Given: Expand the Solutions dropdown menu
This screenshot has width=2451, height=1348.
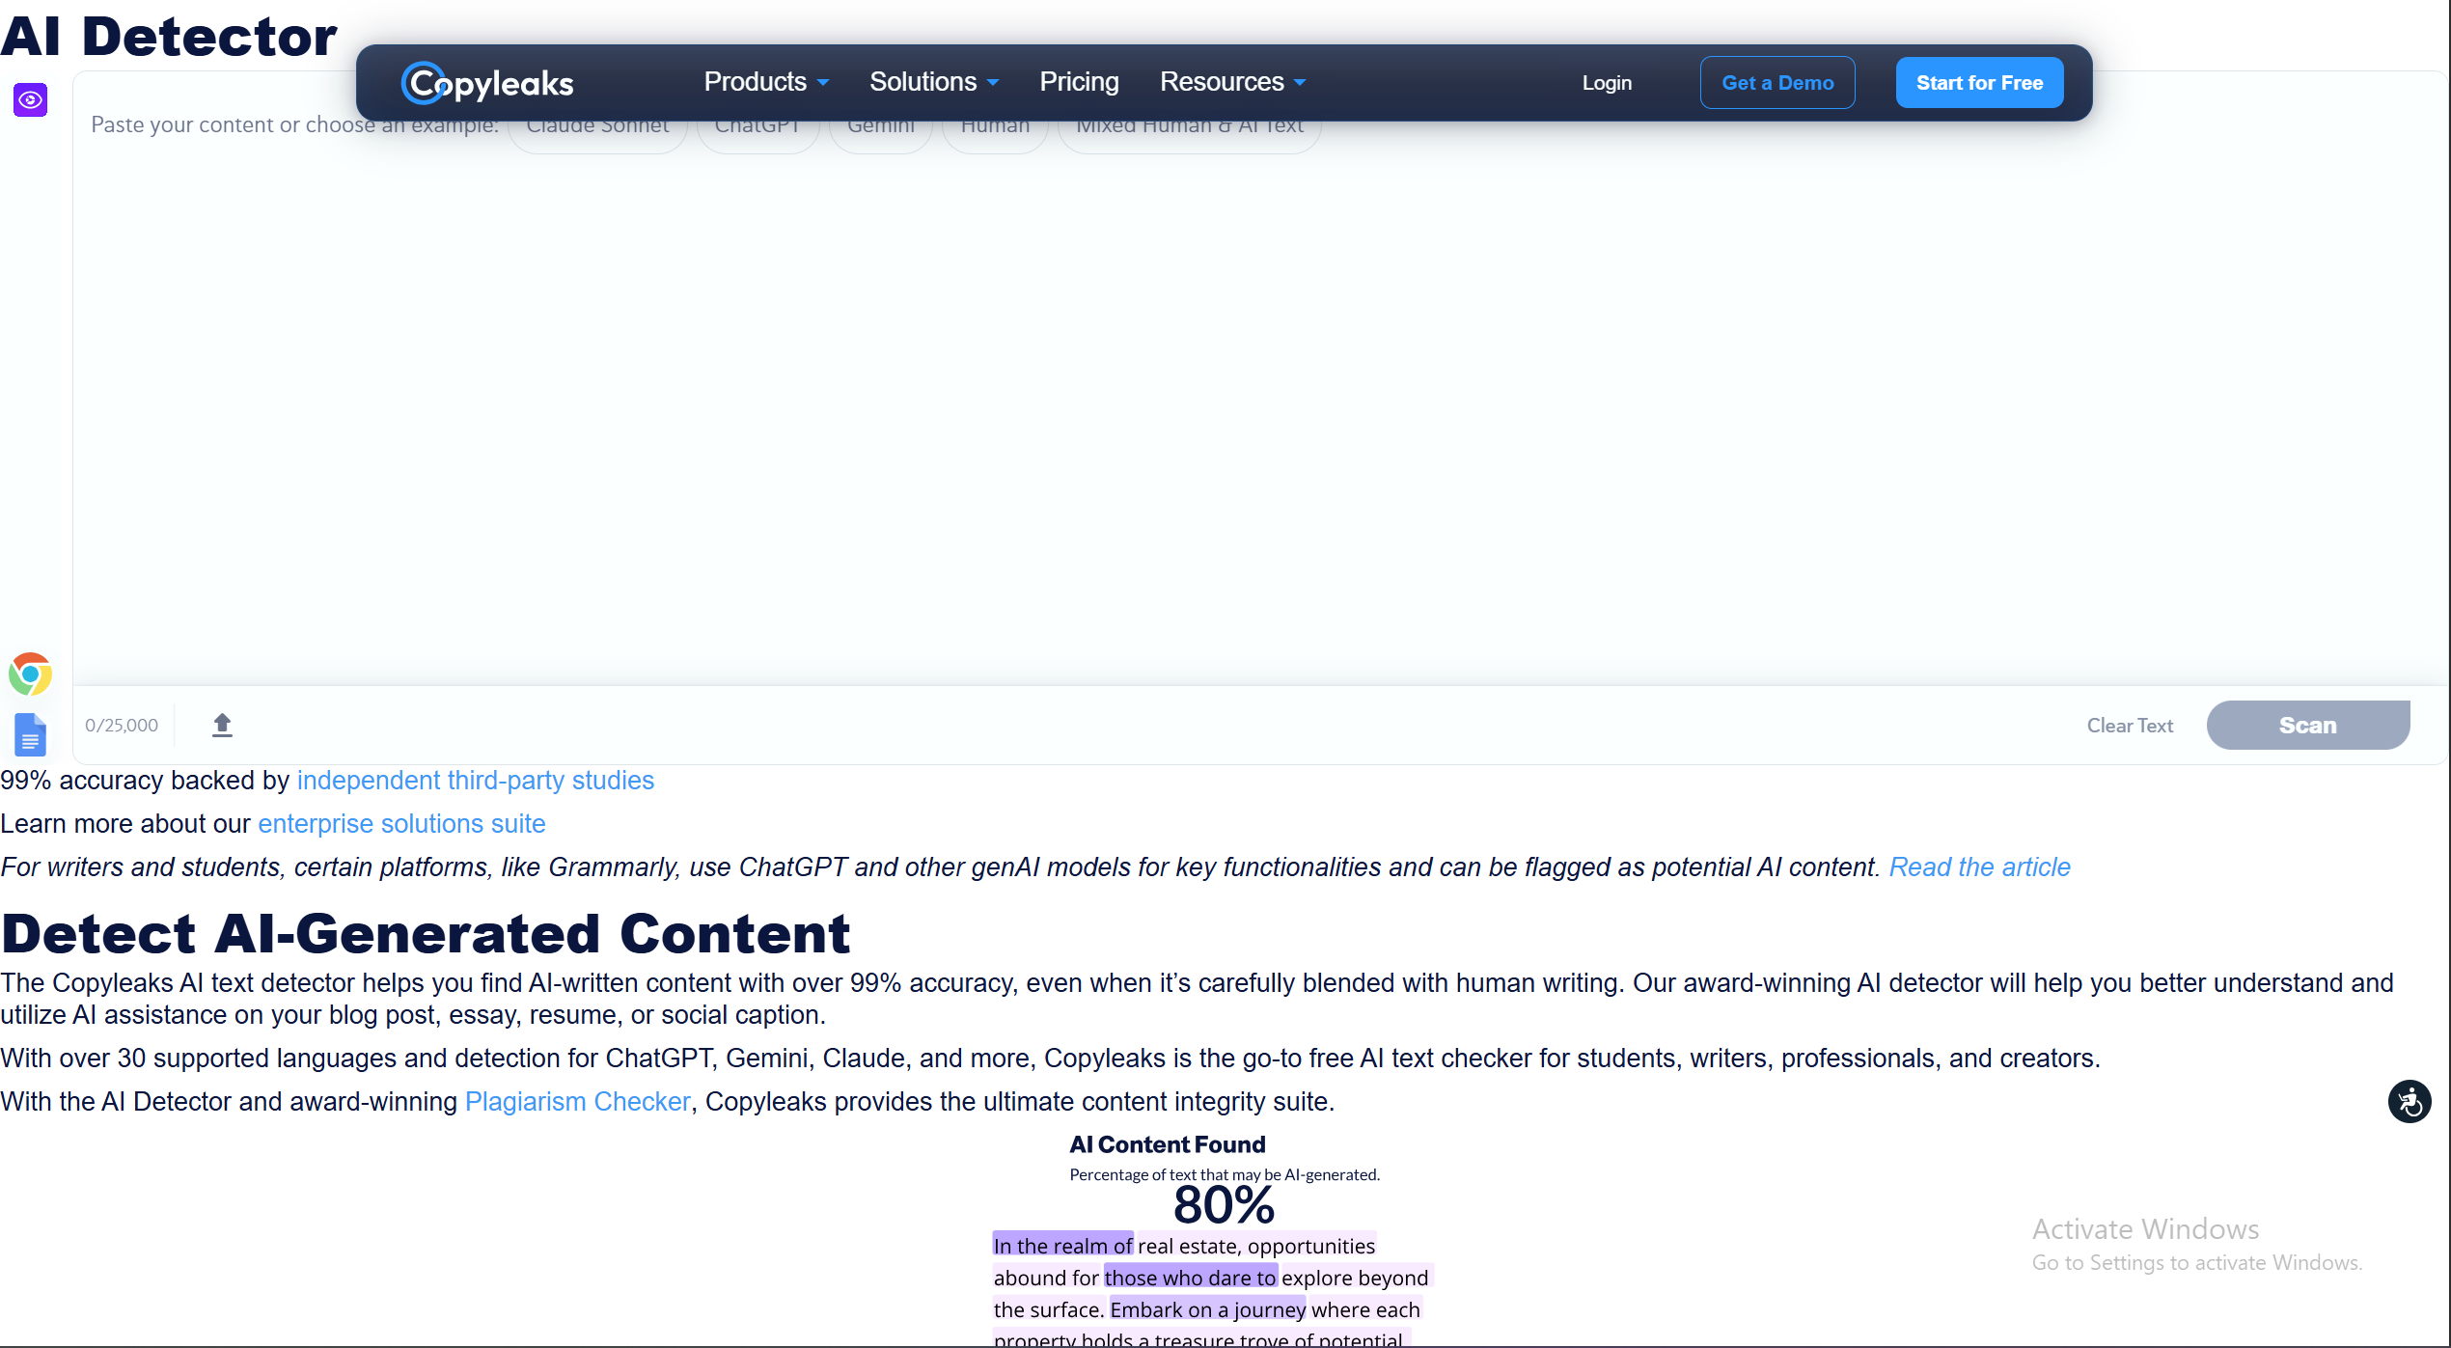Looking at the screenshot, I should [x=933, y=82].
